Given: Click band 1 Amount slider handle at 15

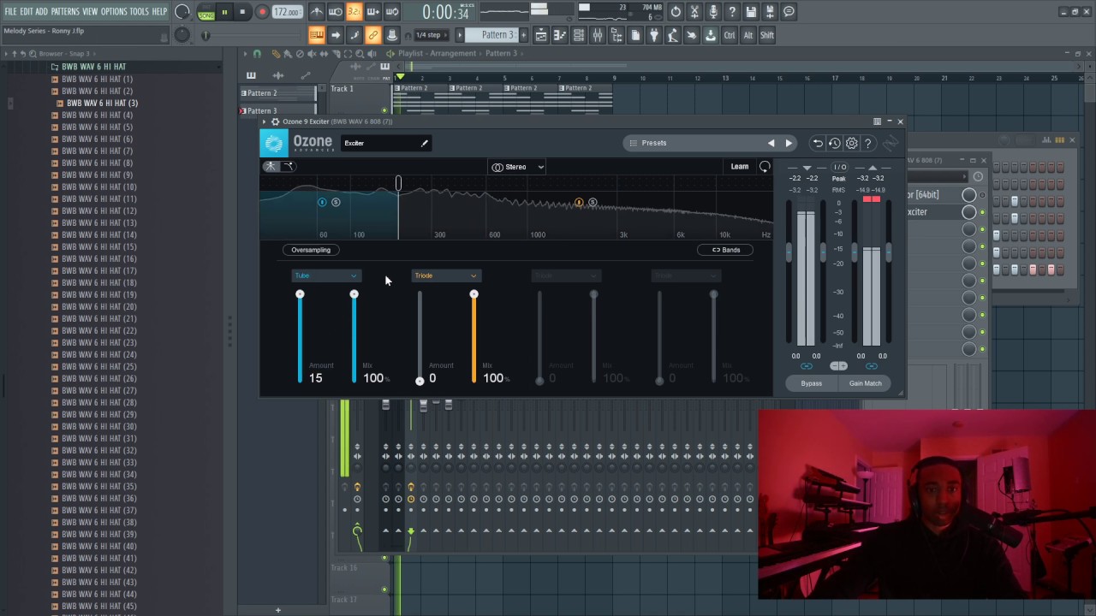Looking at the screenshot, I should [300, 294].
